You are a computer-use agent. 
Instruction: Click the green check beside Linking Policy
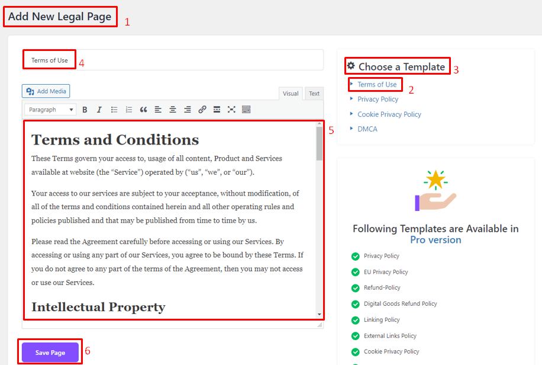coord(356,320)
